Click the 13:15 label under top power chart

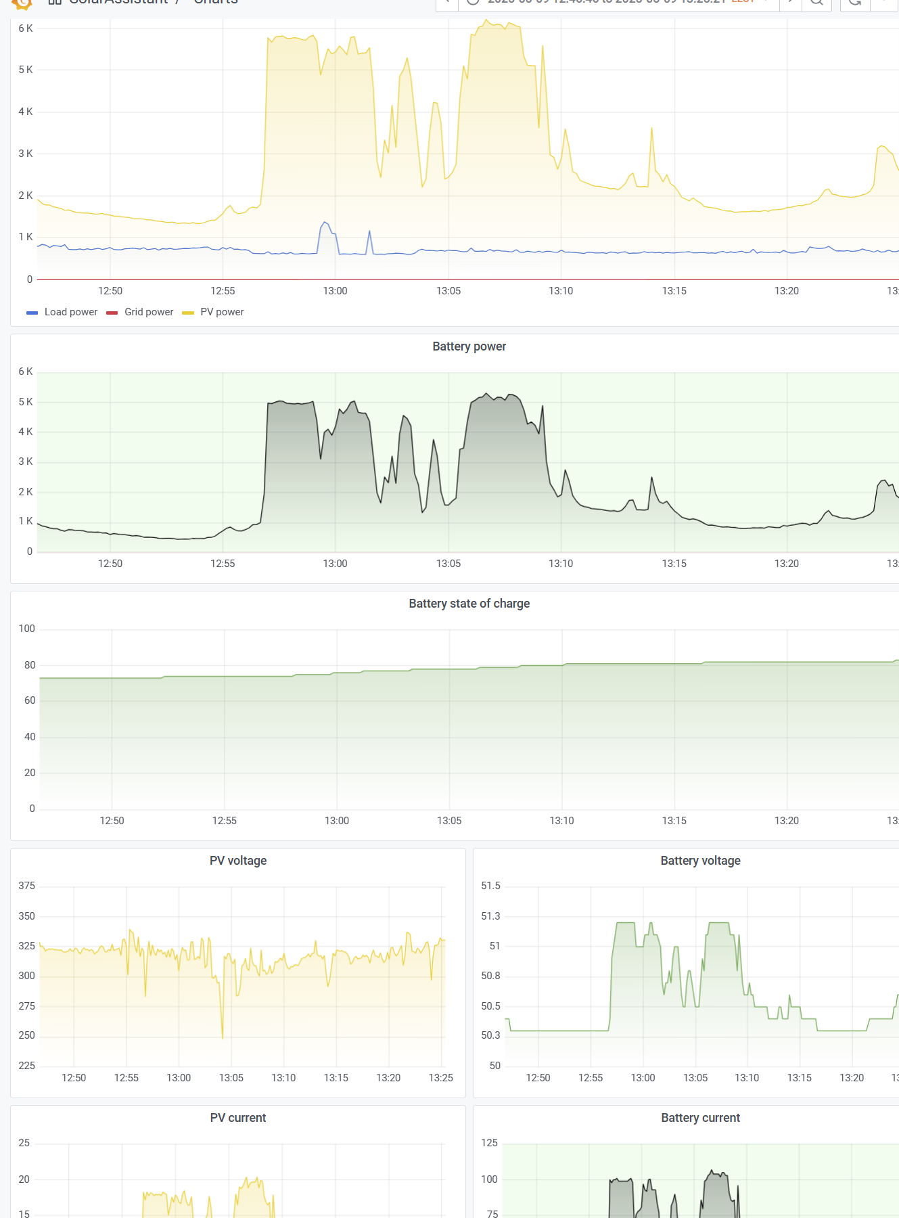click(674, 291)
